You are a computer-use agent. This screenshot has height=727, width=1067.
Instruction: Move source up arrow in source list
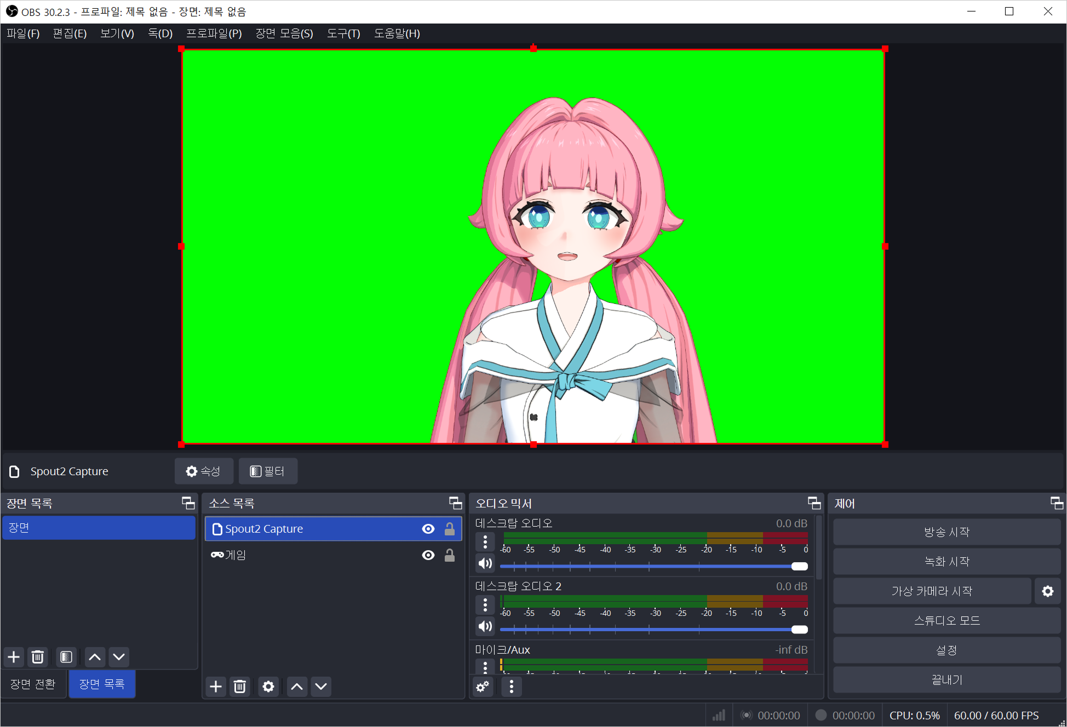tap(297, 686)
